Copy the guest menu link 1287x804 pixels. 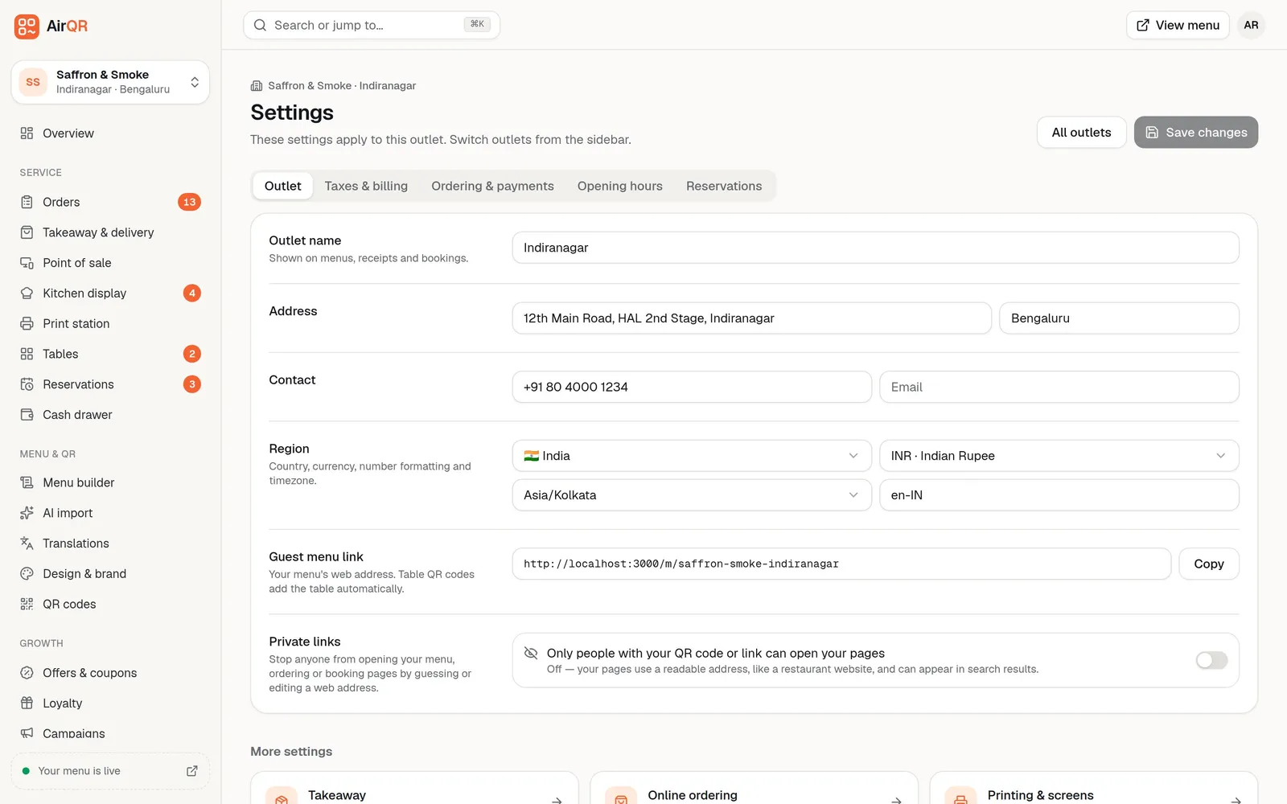(x=1209, y=564)
